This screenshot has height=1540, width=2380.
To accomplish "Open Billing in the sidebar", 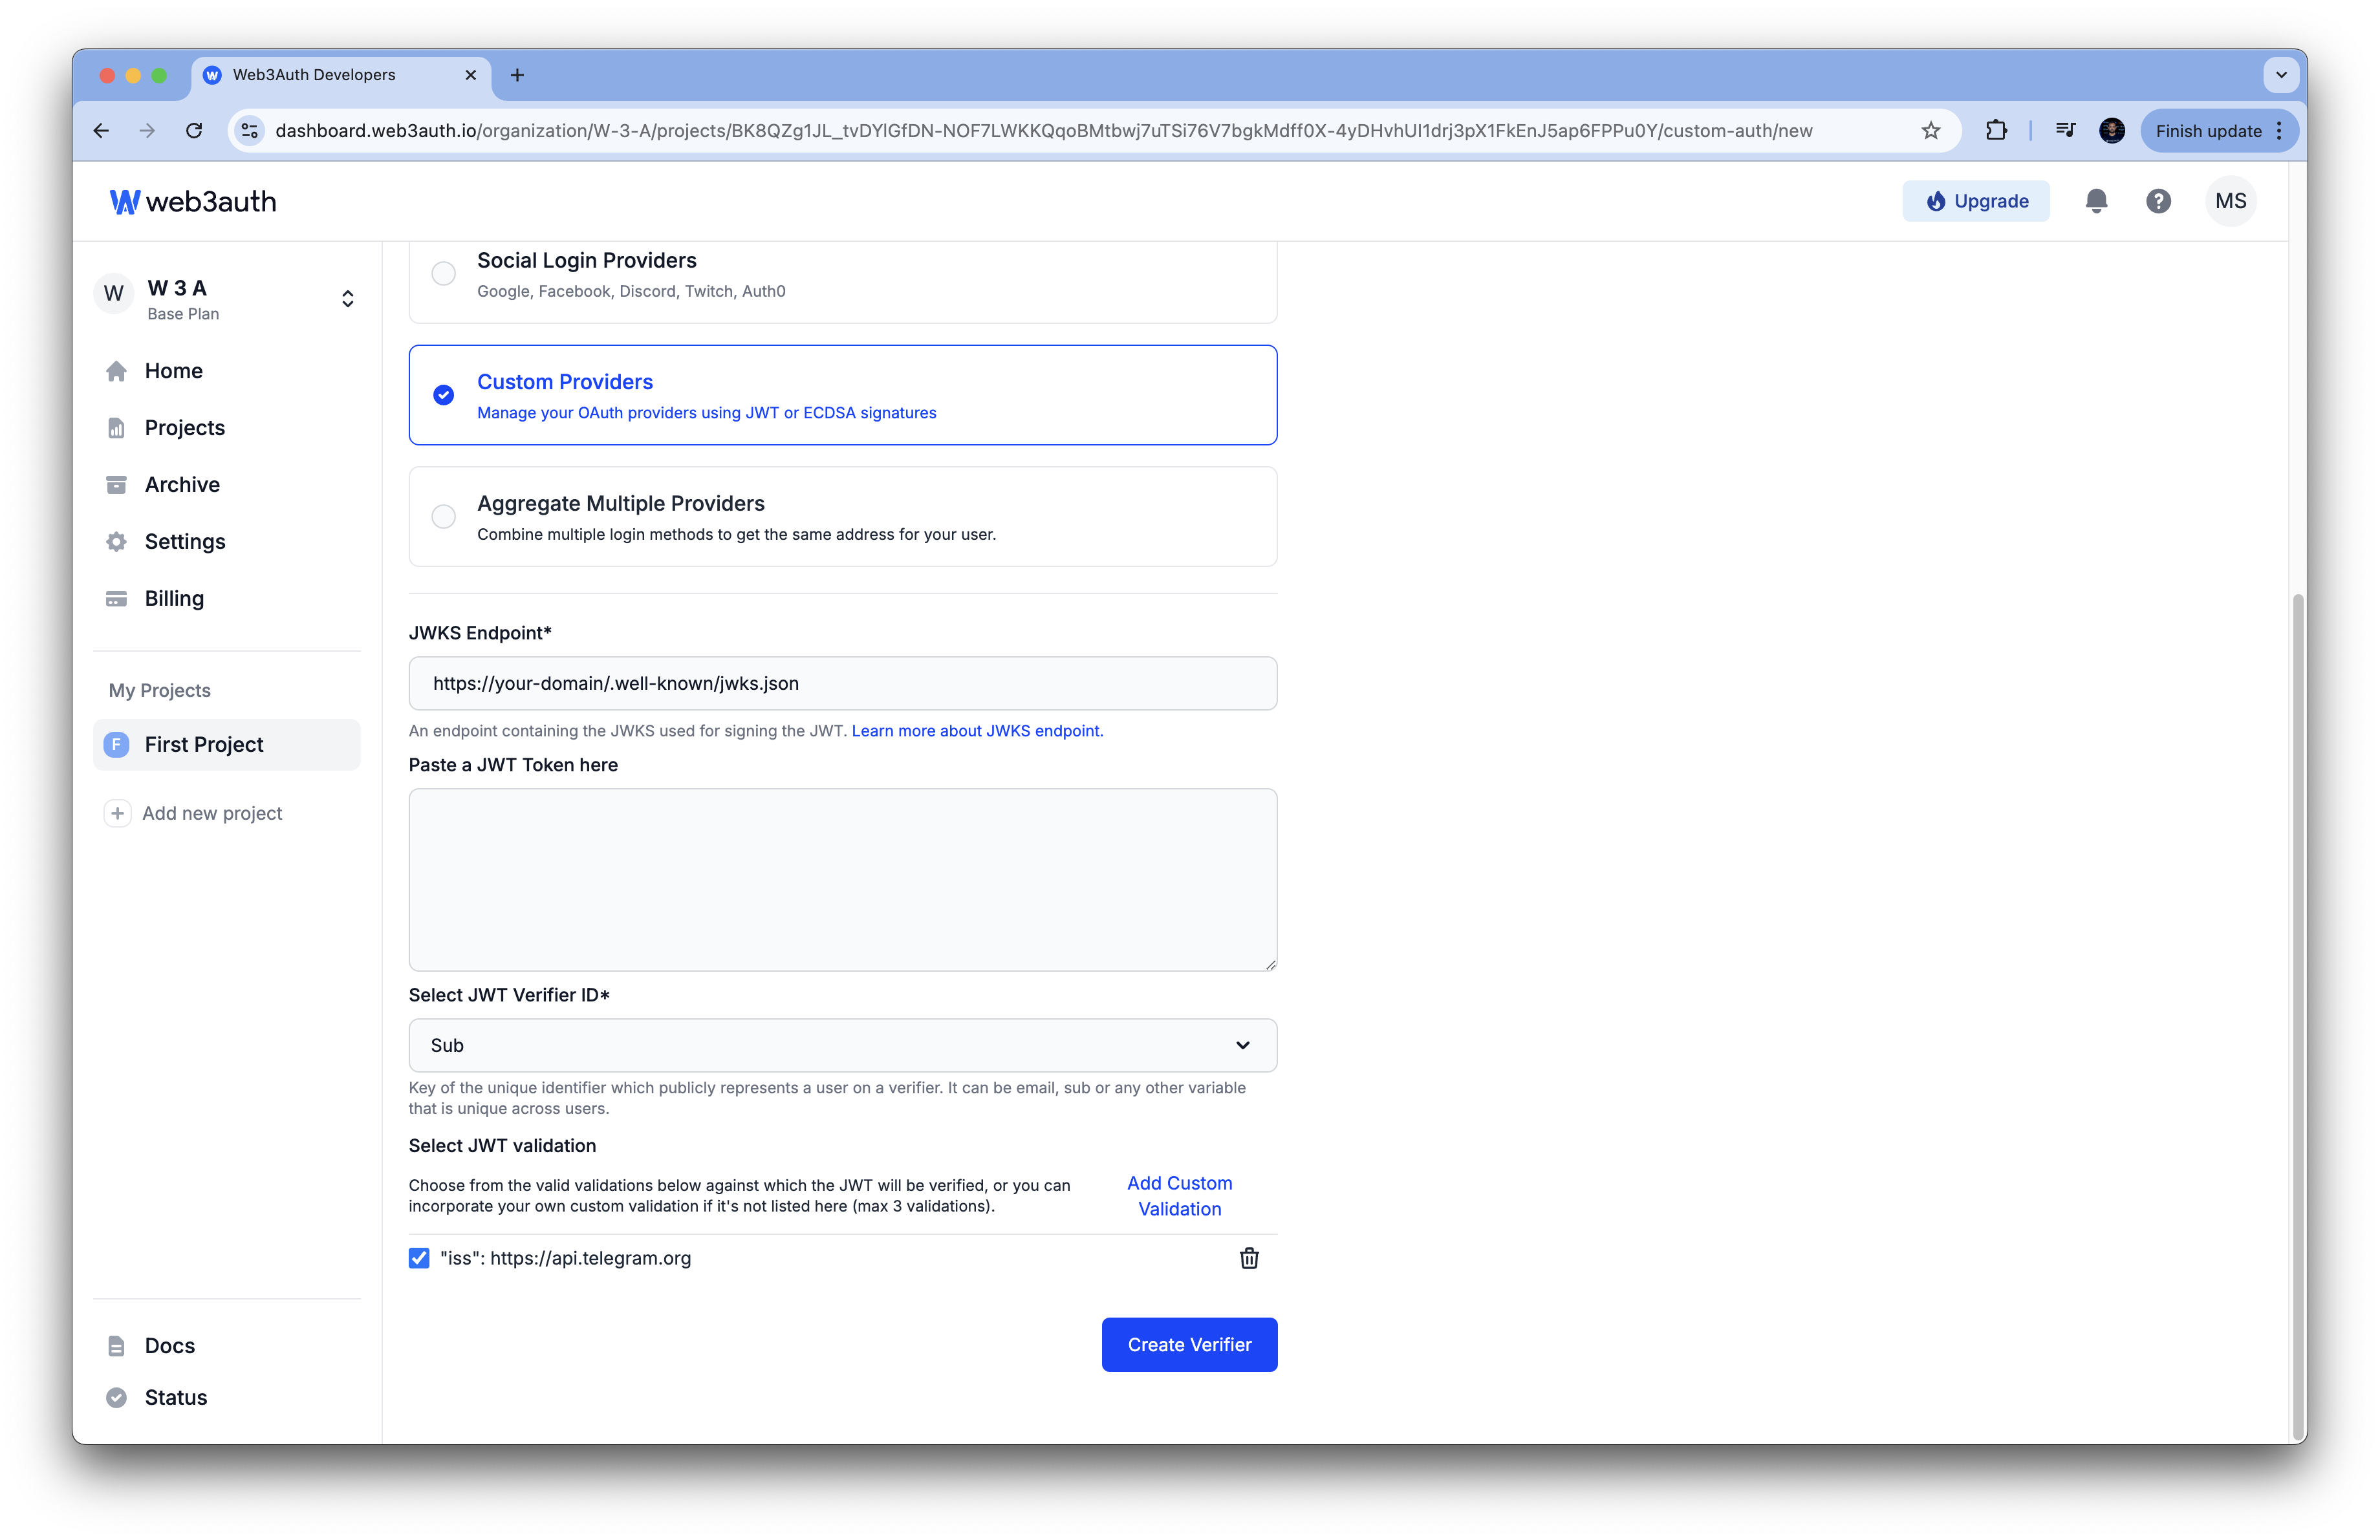I will pos(174,599).
